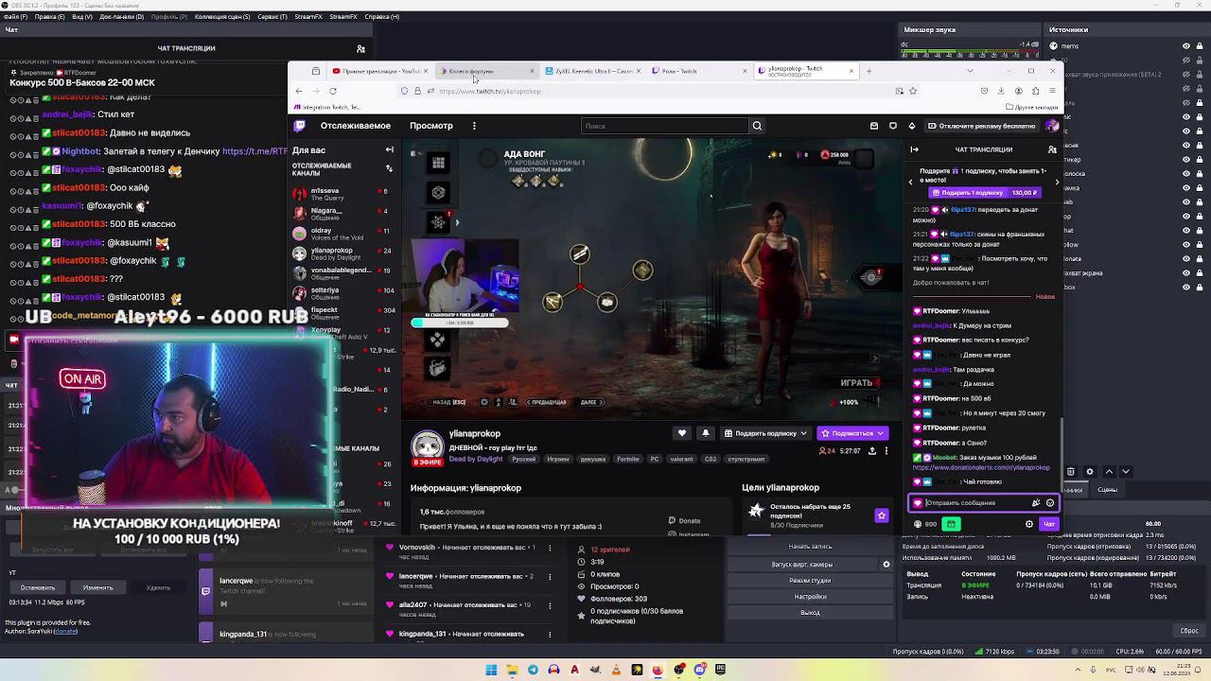Switch to the ZyXEL Keenetic tab
This screenshot has width=1211, height=681.
591,71
